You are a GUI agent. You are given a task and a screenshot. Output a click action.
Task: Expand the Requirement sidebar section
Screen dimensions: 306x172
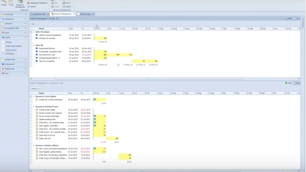14,64
